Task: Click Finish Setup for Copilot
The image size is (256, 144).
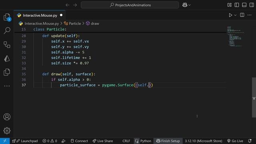Action: coord(168,141)
